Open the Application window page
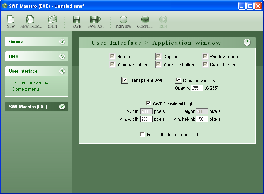 point(31,83)
